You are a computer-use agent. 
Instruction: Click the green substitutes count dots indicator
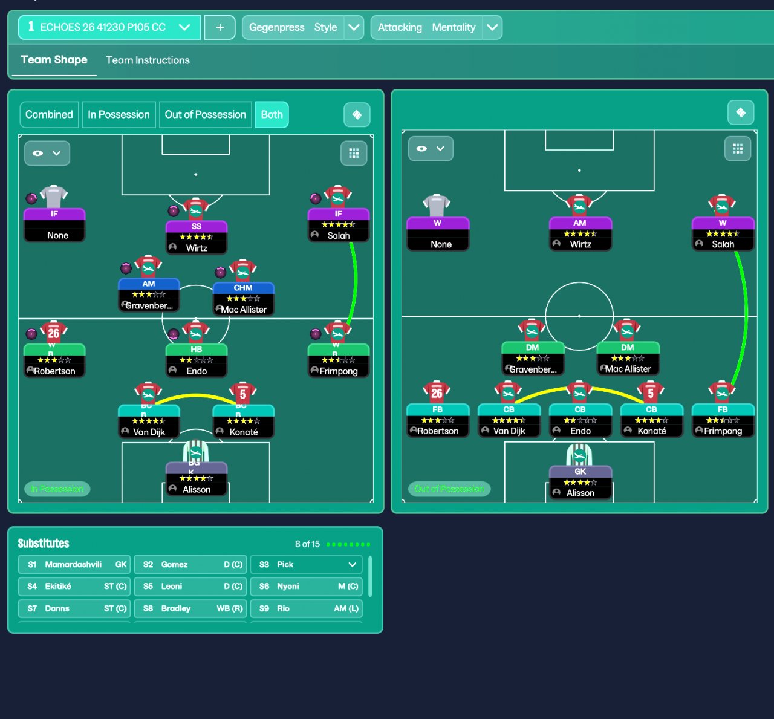click(x=348, y=544)
